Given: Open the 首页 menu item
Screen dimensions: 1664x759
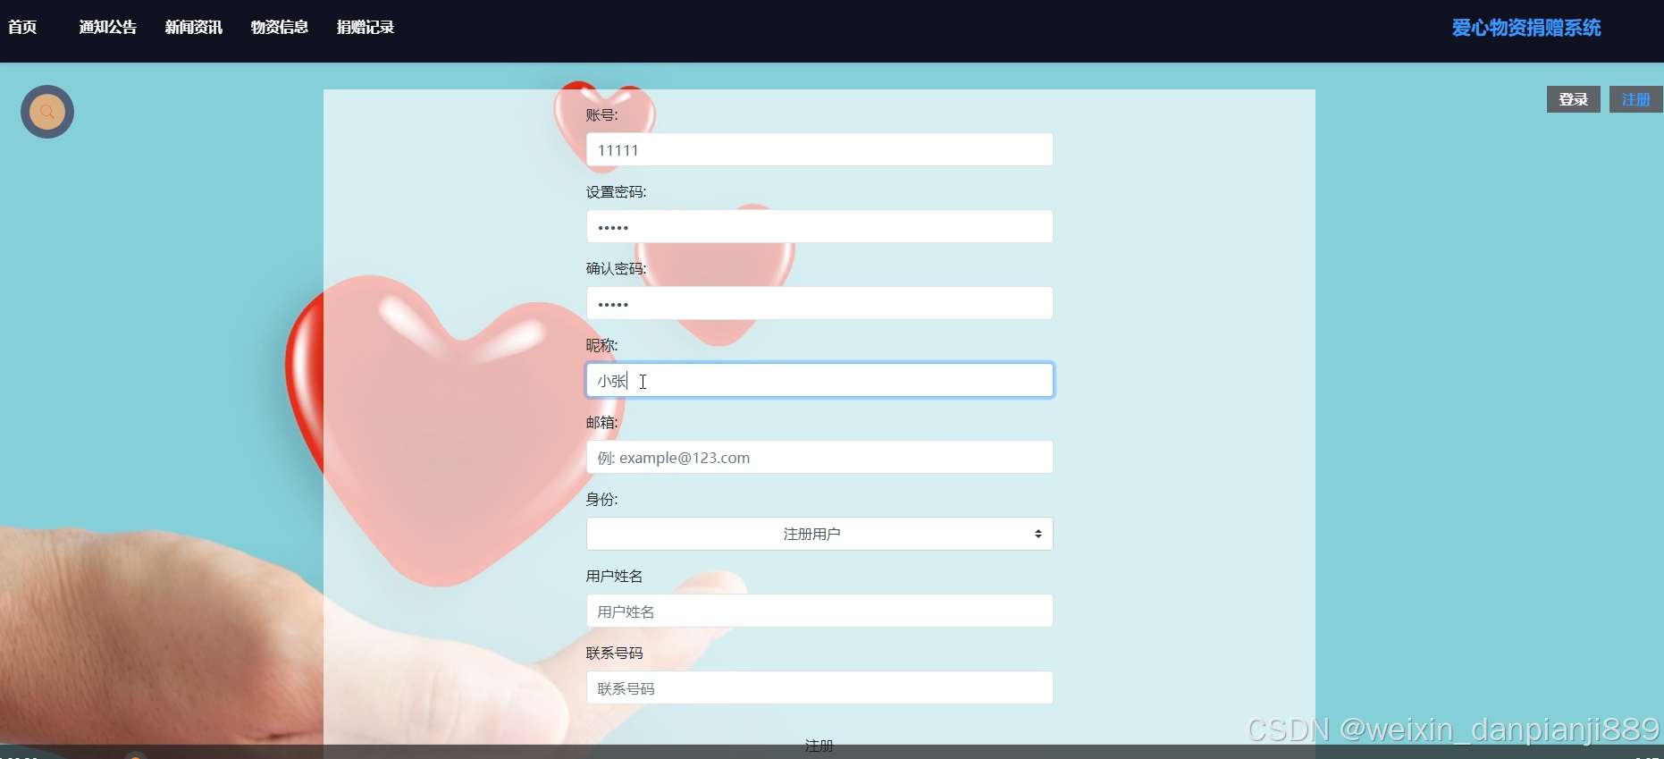Looking at the screenshot, I should pyautogui.click(x=22, y=27).
